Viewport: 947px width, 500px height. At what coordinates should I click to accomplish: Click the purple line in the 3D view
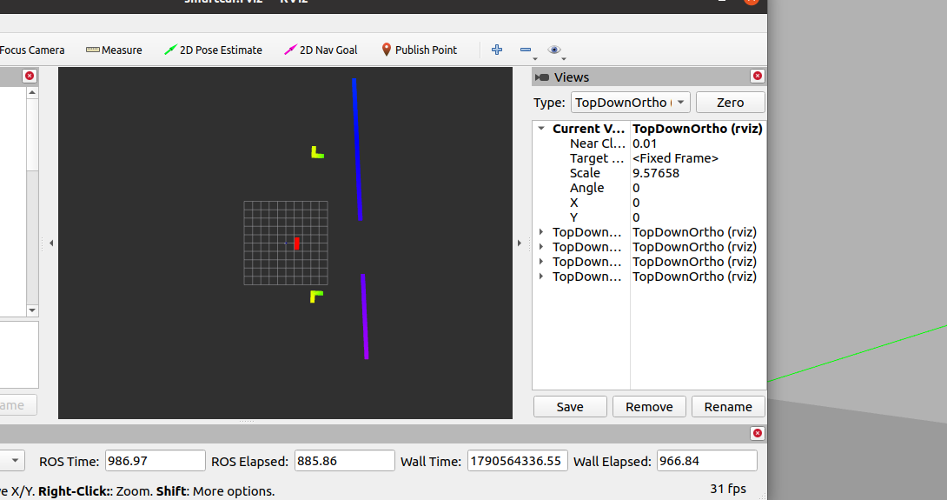pos(365,317)
